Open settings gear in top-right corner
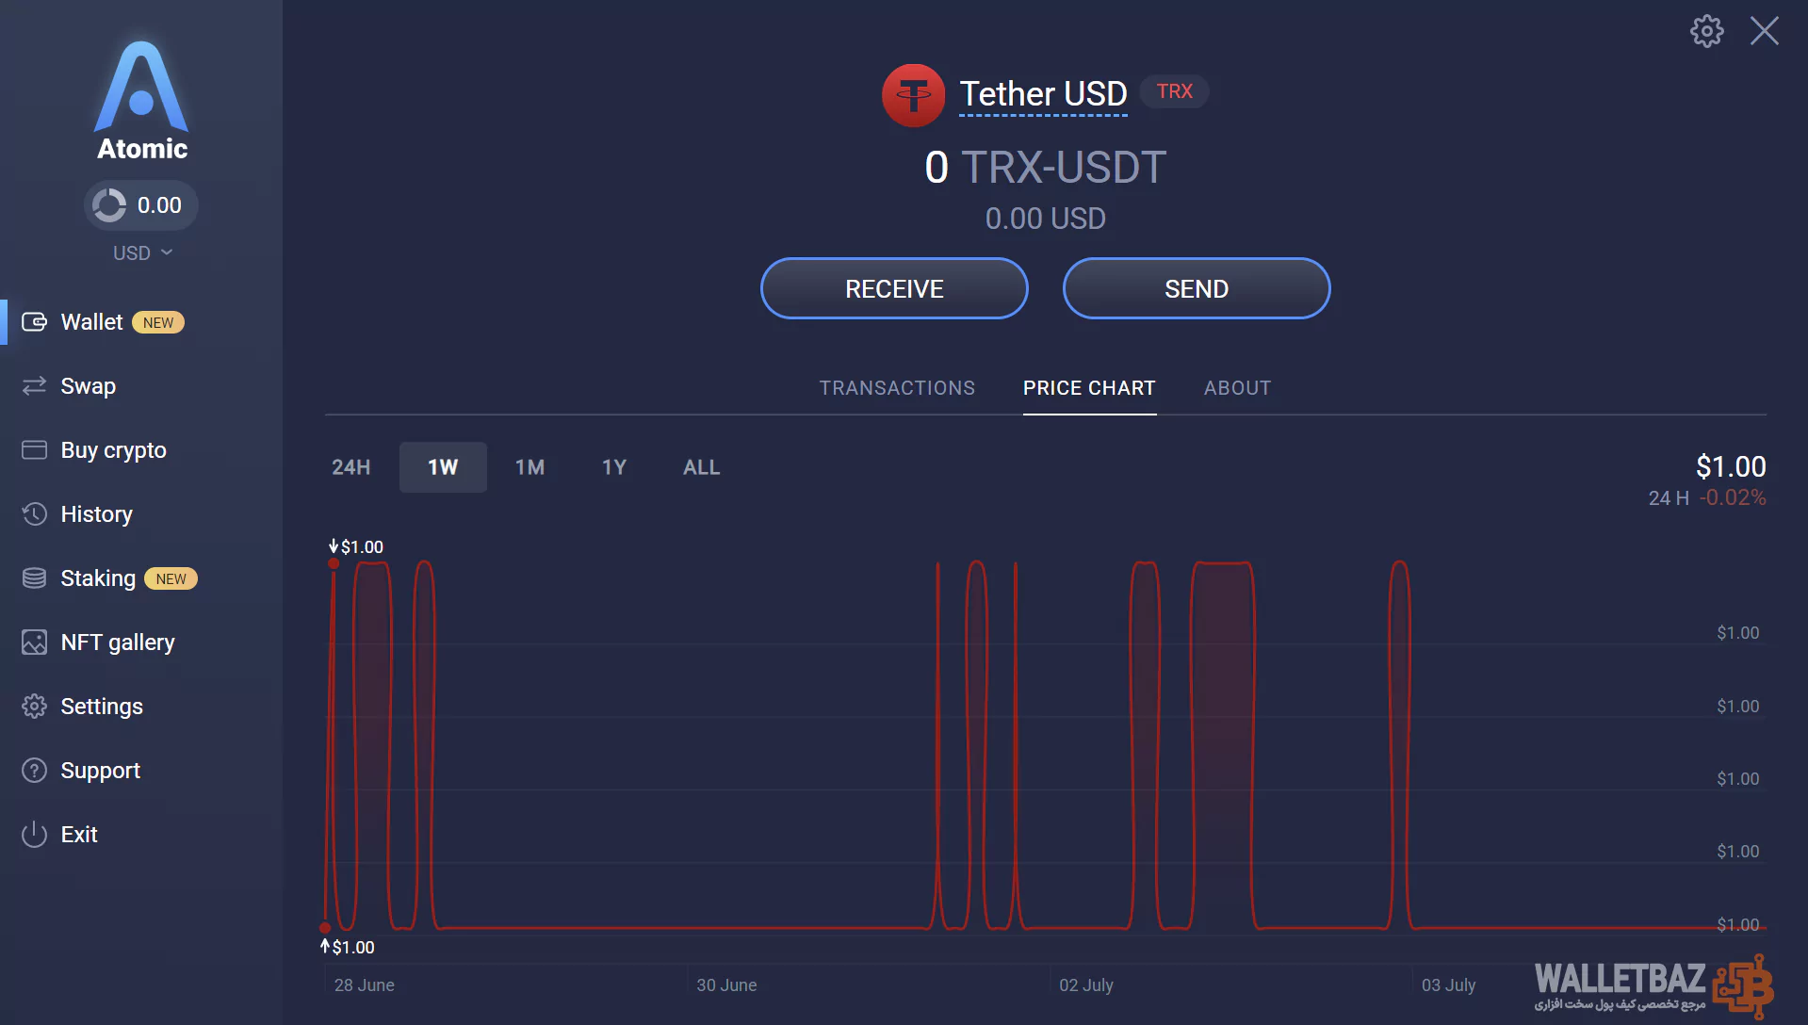The width and height of the screenshot is (1808, 1025). coord(1706,31)
